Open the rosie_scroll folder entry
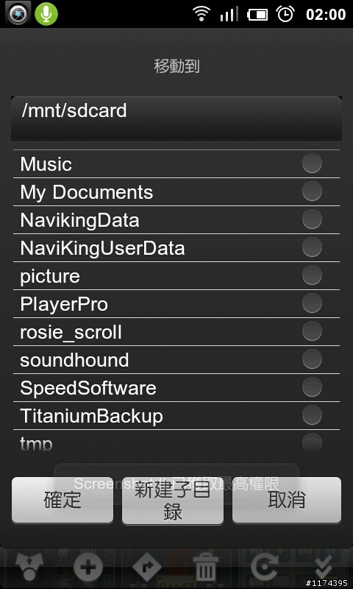 176,332
